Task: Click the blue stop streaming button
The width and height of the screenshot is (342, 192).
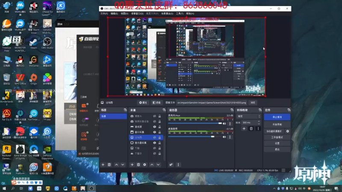Action: pyautogui.click(x=277, y=117)
